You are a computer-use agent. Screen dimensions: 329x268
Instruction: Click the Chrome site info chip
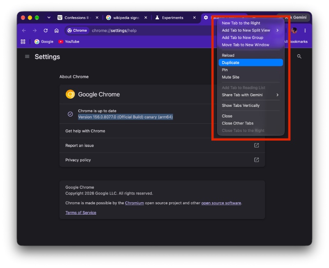tap(77, 30)
